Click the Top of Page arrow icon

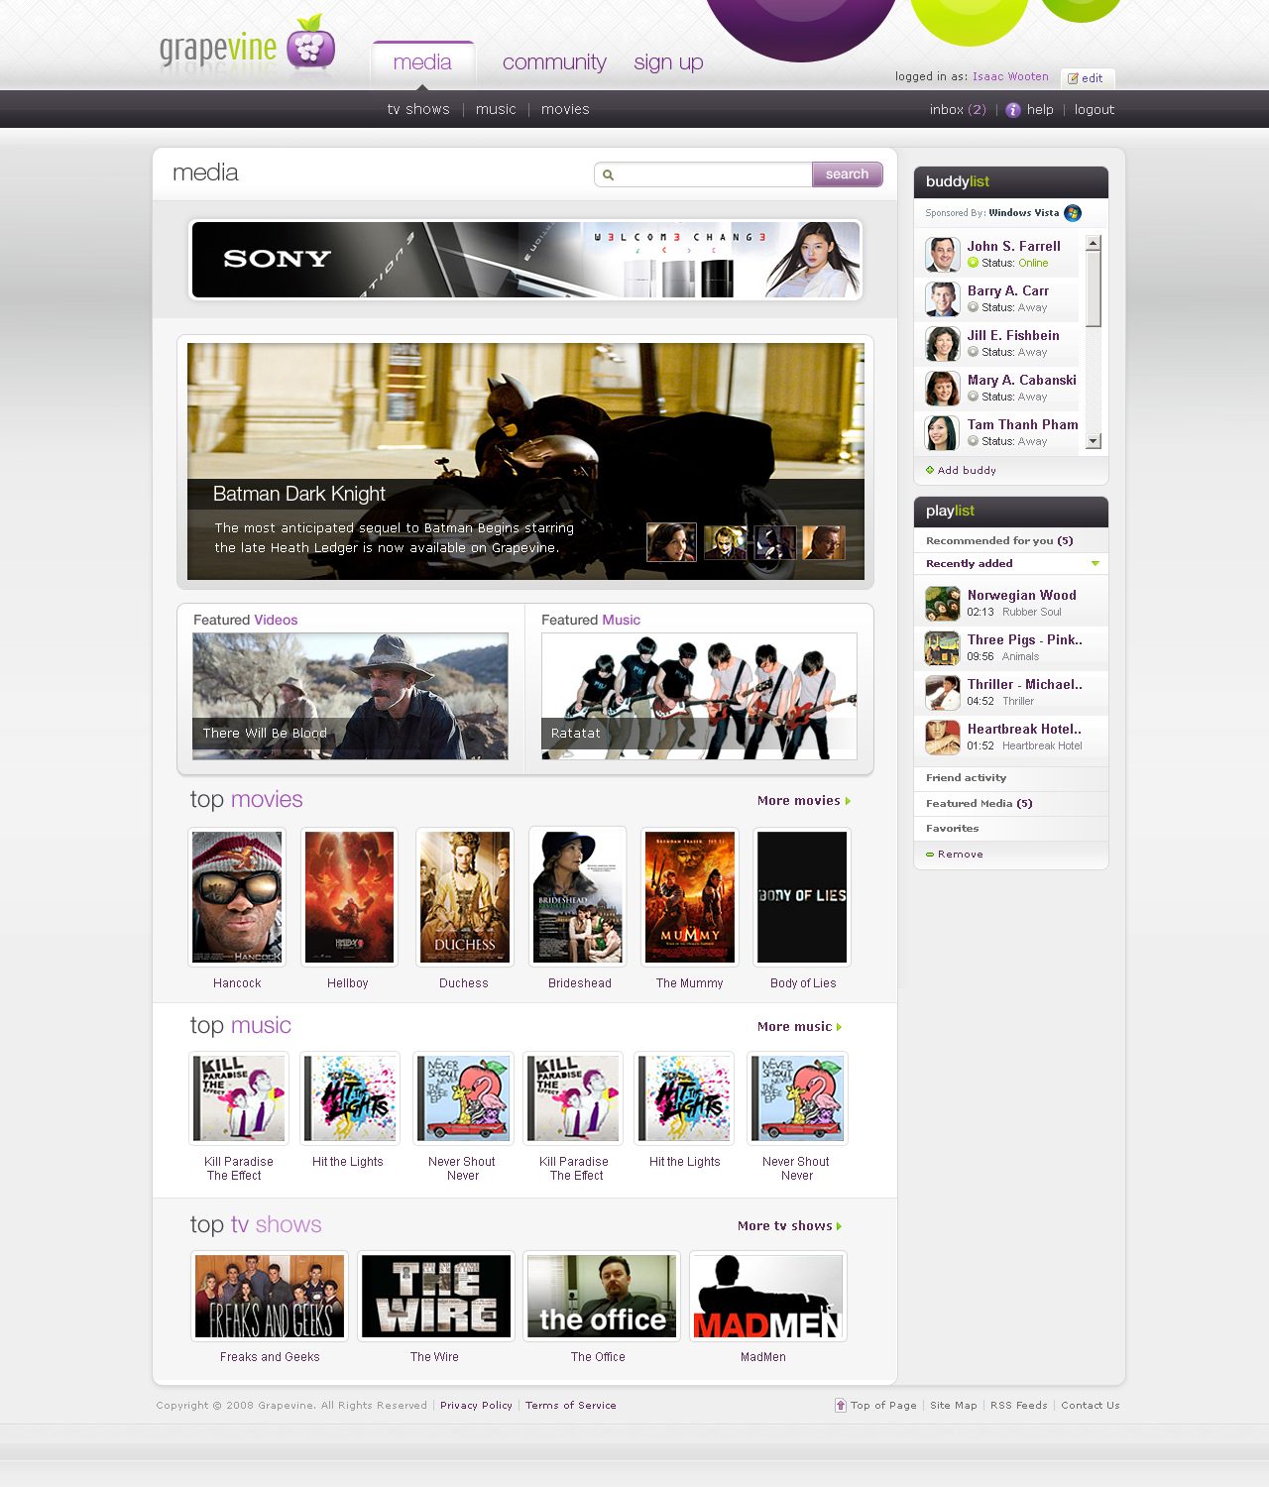click(x=841, y=1405)
